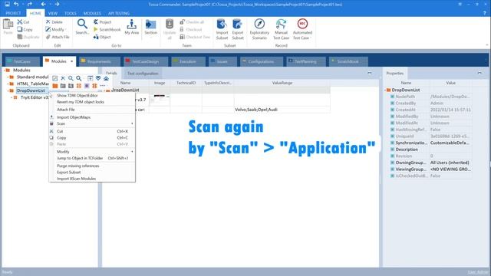Click the forward navigation arrow in title bar
The width and height of the screenshot is (491, 276).
57,4
